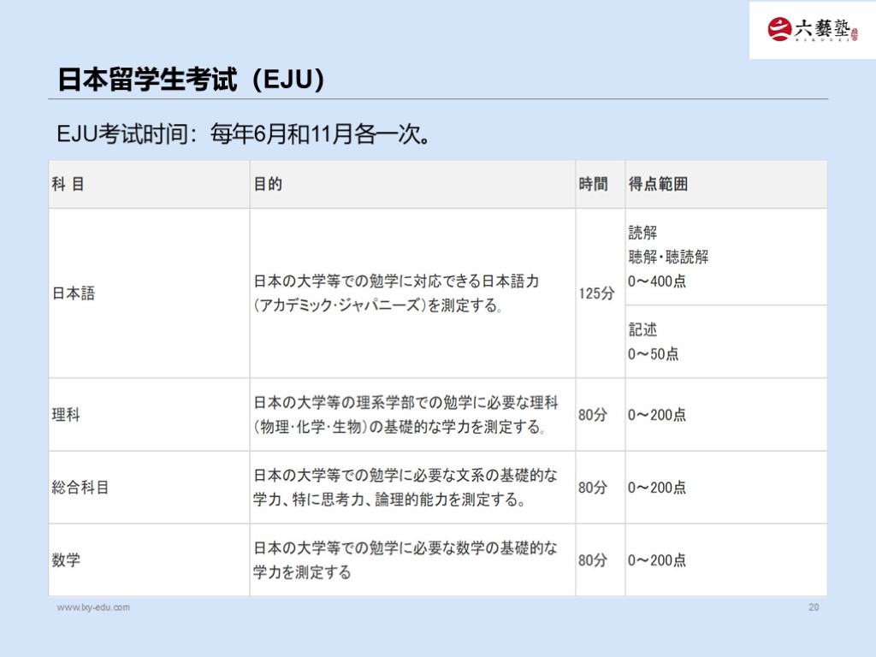
Task: Click the red circular logo icon
Action: point(779,30)
